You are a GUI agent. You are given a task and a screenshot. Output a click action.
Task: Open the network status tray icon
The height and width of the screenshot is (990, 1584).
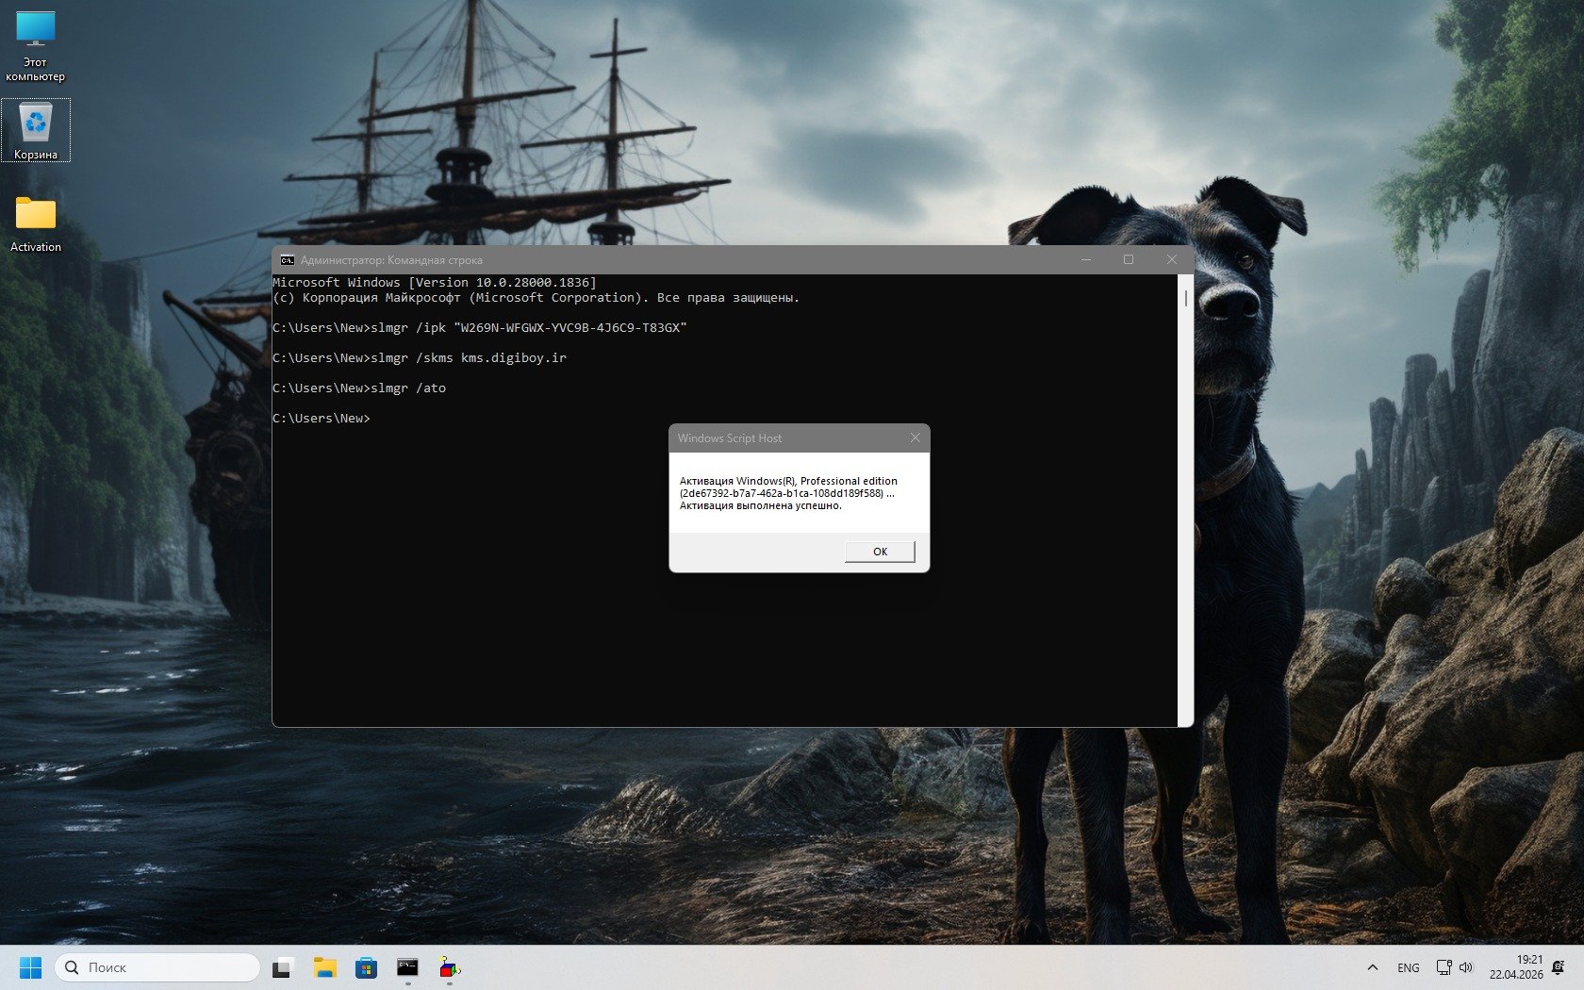(1444, 967)
